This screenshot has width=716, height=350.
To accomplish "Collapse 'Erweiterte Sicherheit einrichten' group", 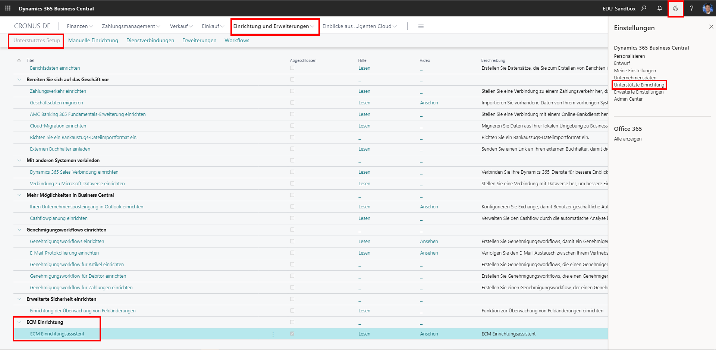I will [x=19, y=299].
